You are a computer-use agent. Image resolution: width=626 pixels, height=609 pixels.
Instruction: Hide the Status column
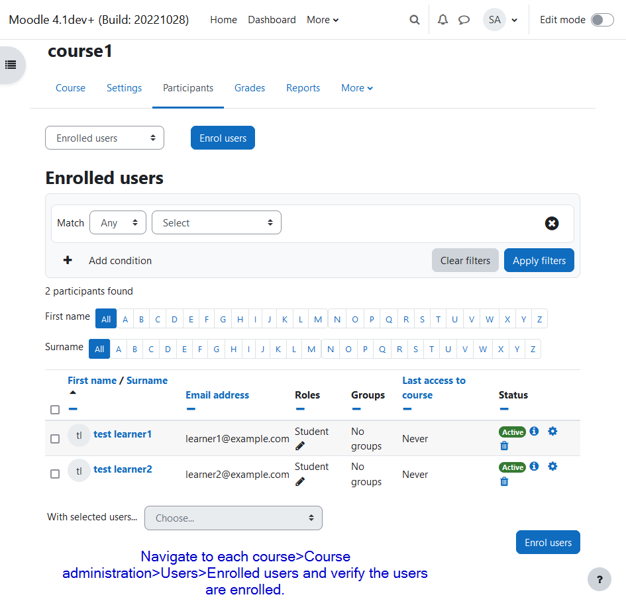click(x=504, y=409)
